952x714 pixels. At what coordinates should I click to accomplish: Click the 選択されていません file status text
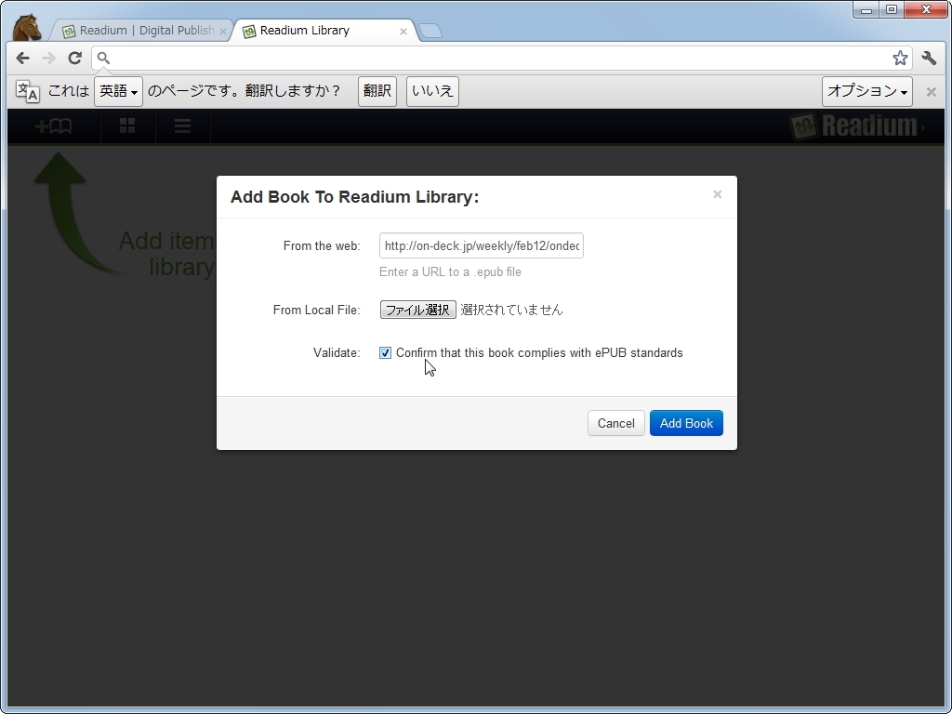[x=512, y=310]
